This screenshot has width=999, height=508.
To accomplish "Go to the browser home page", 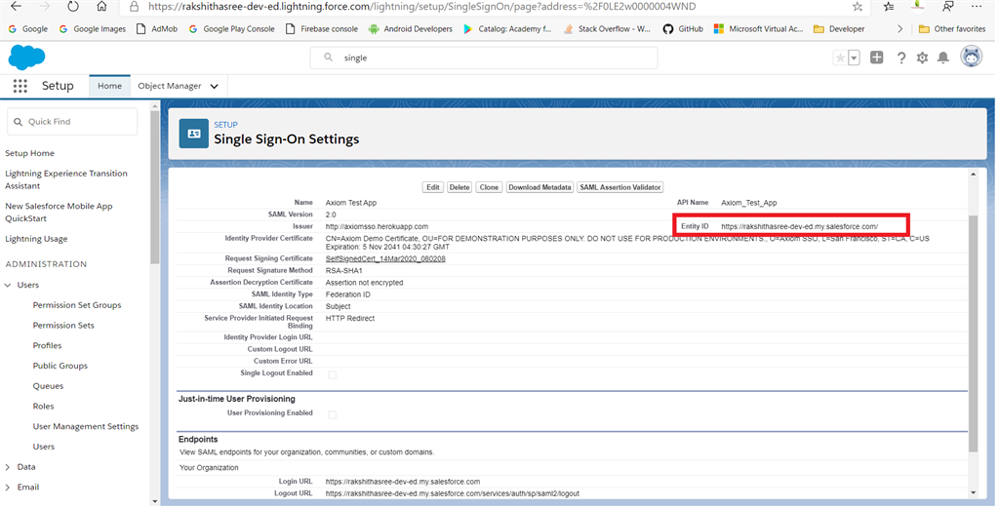I will pos(101,7).
